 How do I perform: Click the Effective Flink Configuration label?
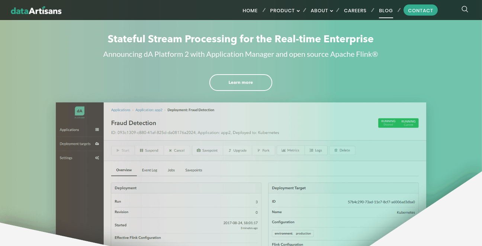[x=138, y=237]
